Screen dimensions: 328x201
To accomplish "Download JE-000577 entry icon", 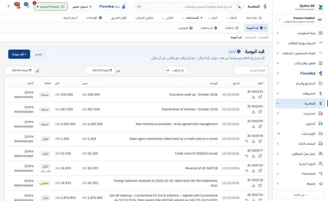I will [253, 156].
